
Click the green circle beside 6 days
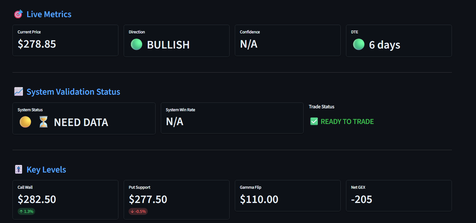(359, 44)
